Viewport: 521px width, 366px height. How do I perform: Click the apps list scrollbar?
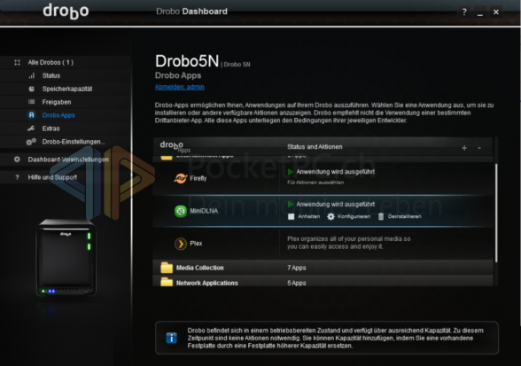496,213
